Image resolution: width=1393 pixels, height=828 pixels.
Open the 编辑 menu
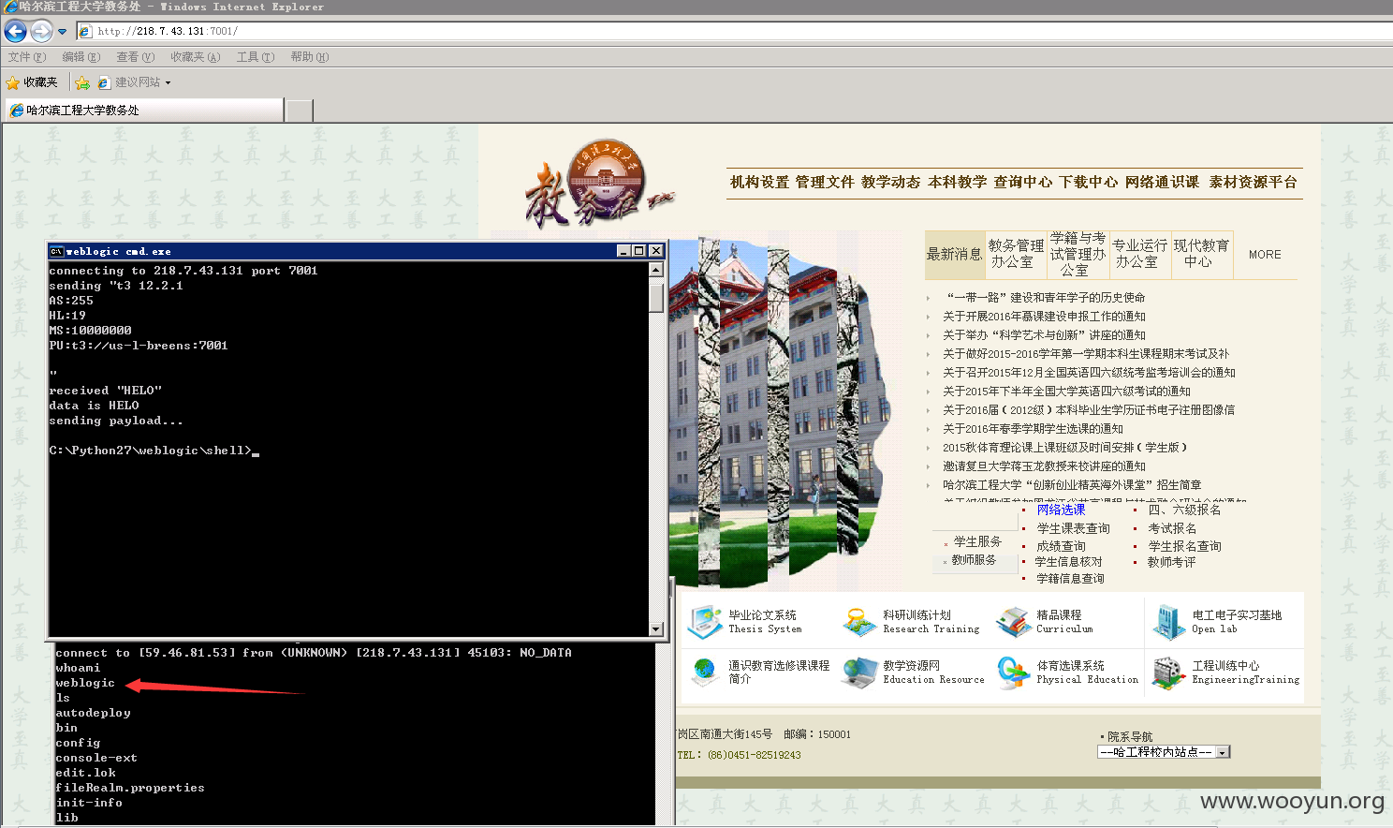81,57
